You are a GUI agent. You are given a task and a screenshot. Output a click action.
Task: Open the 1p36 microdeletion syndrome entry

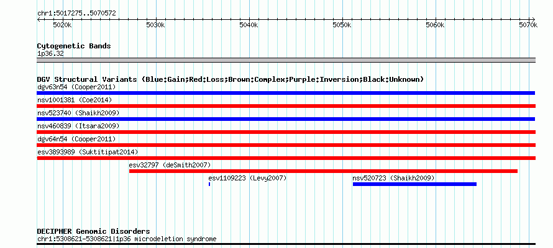[127, 239]
